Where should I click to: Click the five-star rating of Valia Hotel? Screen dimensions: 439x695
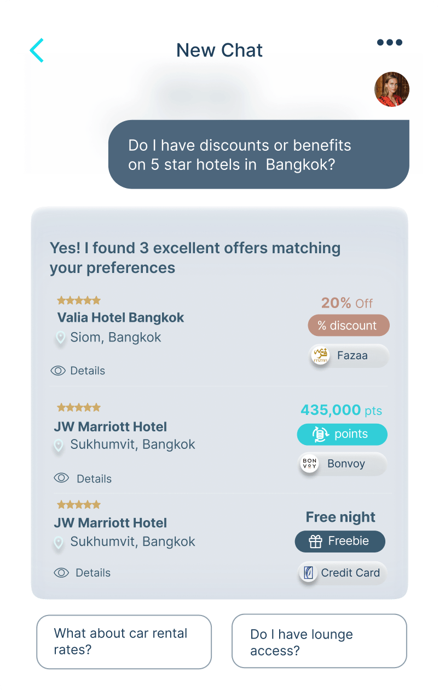pyautogui.click(x=79, y=300)
